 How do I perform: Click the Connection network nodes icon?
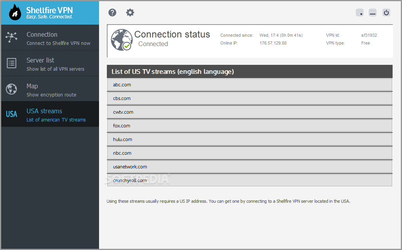tap(11, 37)
